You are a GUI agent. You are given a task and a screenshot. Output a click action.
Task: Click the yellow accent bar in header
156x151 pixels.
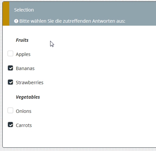(x=6, y=14)
